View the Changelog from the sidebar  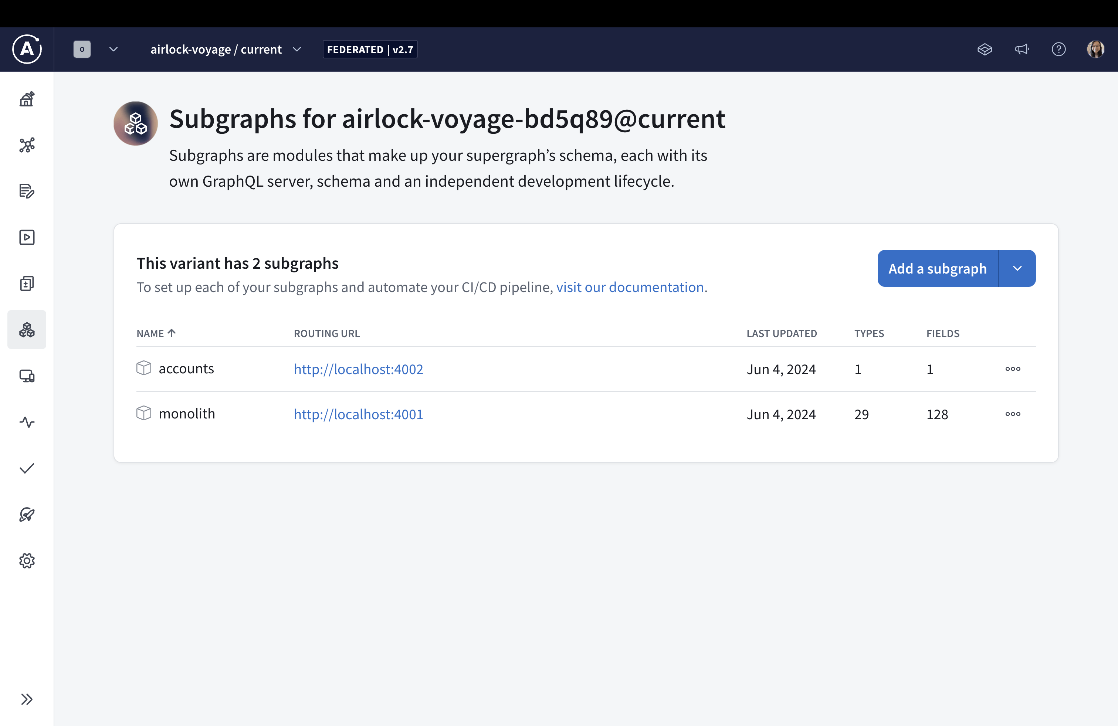[27, 283]
